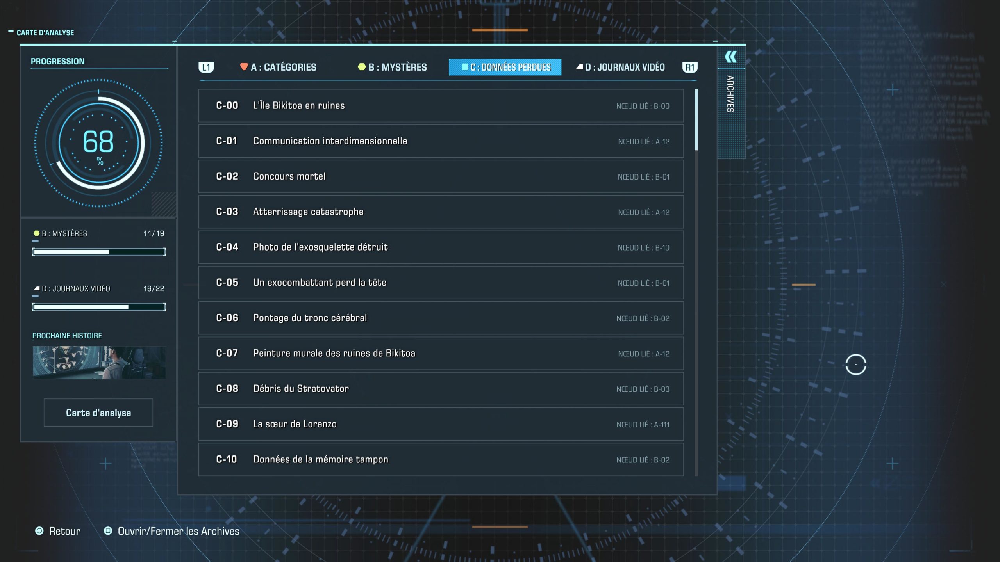Open entry C-02 Concours mortel
This screenshot has width=1000, height=562.
click(x=441, y=176)
